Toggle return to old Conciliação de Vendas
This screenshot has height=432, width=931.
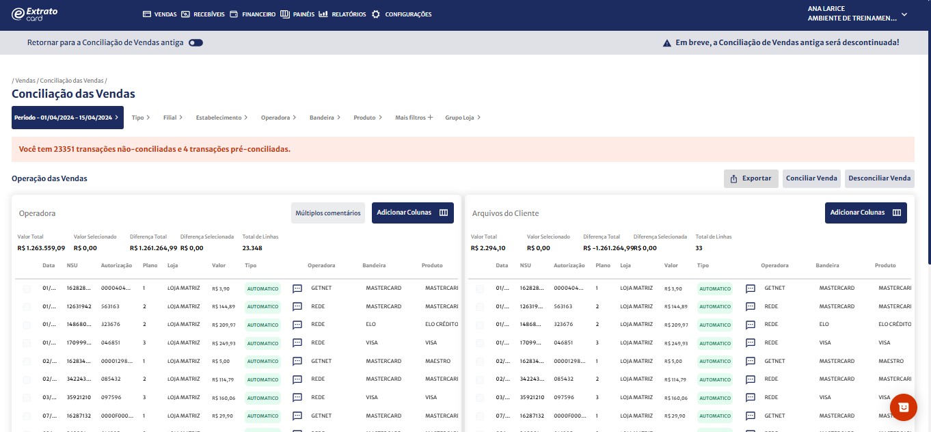coord(196,42)
